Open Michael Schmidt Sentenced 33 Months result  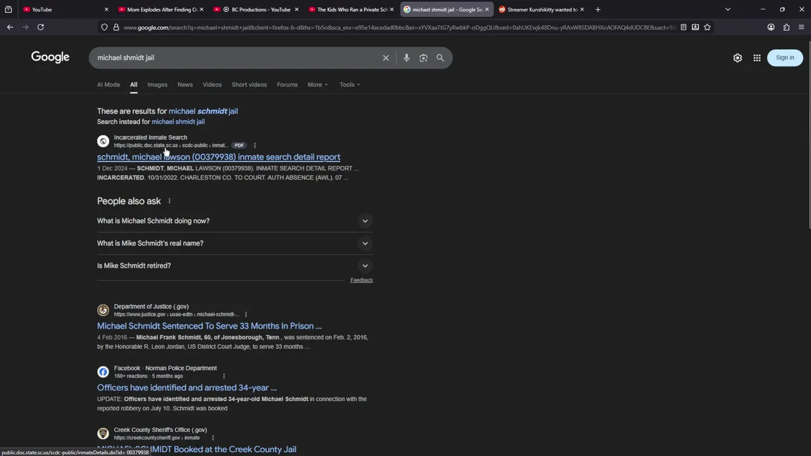tap(209, 326)
